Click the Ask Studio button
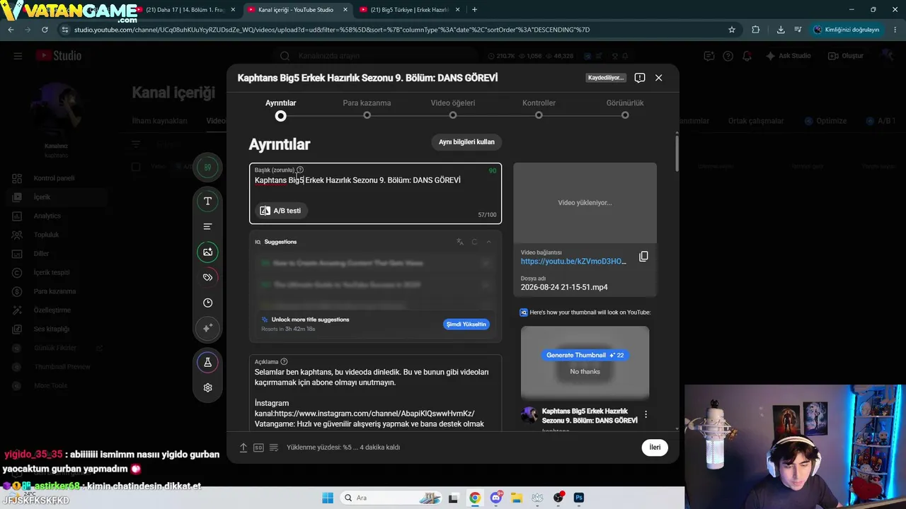The height and width of the screenshot is (509, 906). (789, 56)
